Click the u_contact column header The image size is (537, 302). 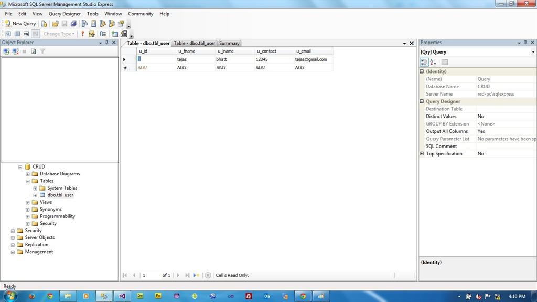(274, 51)
